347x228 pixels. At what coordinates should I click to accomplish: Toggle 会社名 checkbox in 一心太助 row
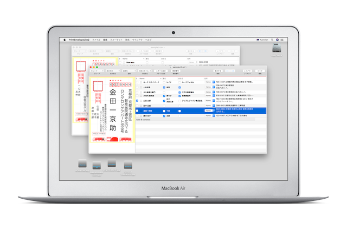[179, 87]
